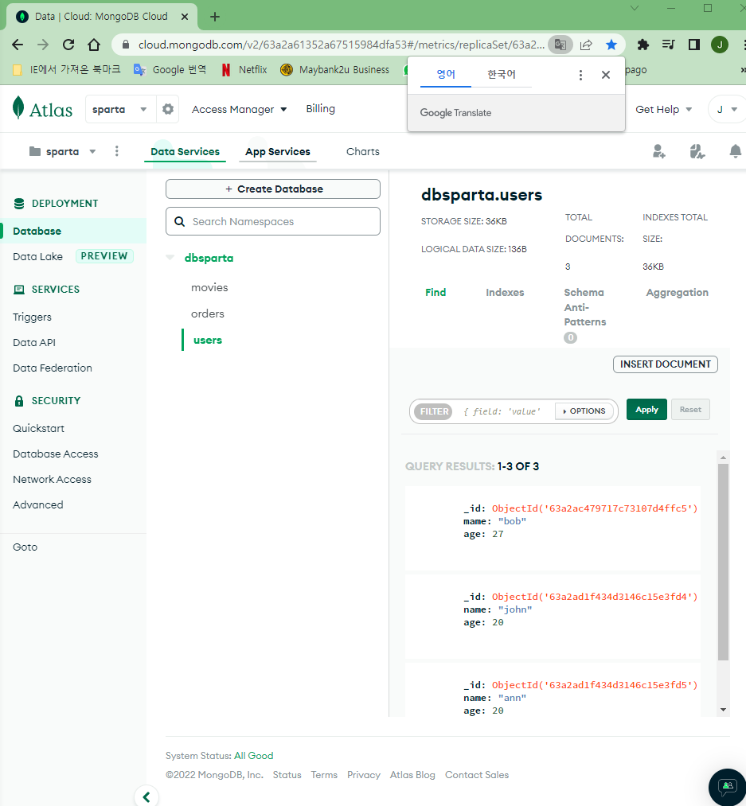Open Netflix bookmark
The image size is (746, 806).
pos(244,69)
